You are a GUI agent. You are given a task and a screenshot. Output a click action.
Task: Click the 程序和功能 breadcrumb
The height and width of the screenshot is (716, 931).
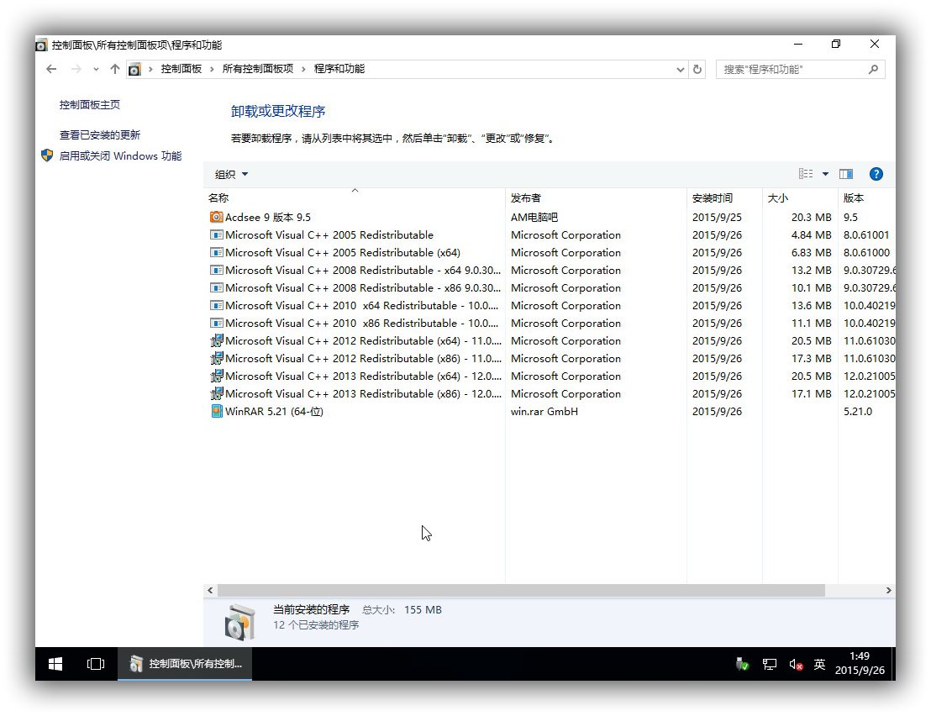pos(339,69)
